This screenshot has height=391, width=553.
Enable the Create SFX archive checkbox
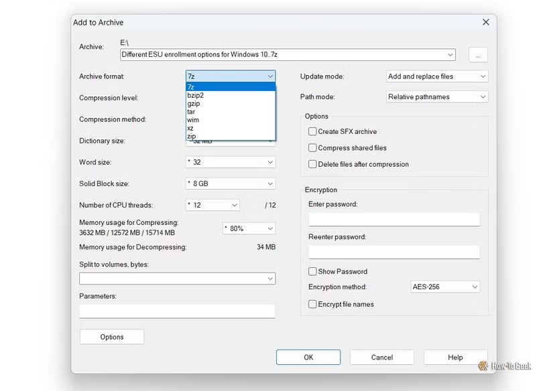(x=312, y=132)
